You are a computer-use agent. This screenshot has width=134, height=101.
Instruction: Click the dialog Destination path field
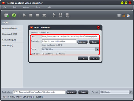coord(59,41)
